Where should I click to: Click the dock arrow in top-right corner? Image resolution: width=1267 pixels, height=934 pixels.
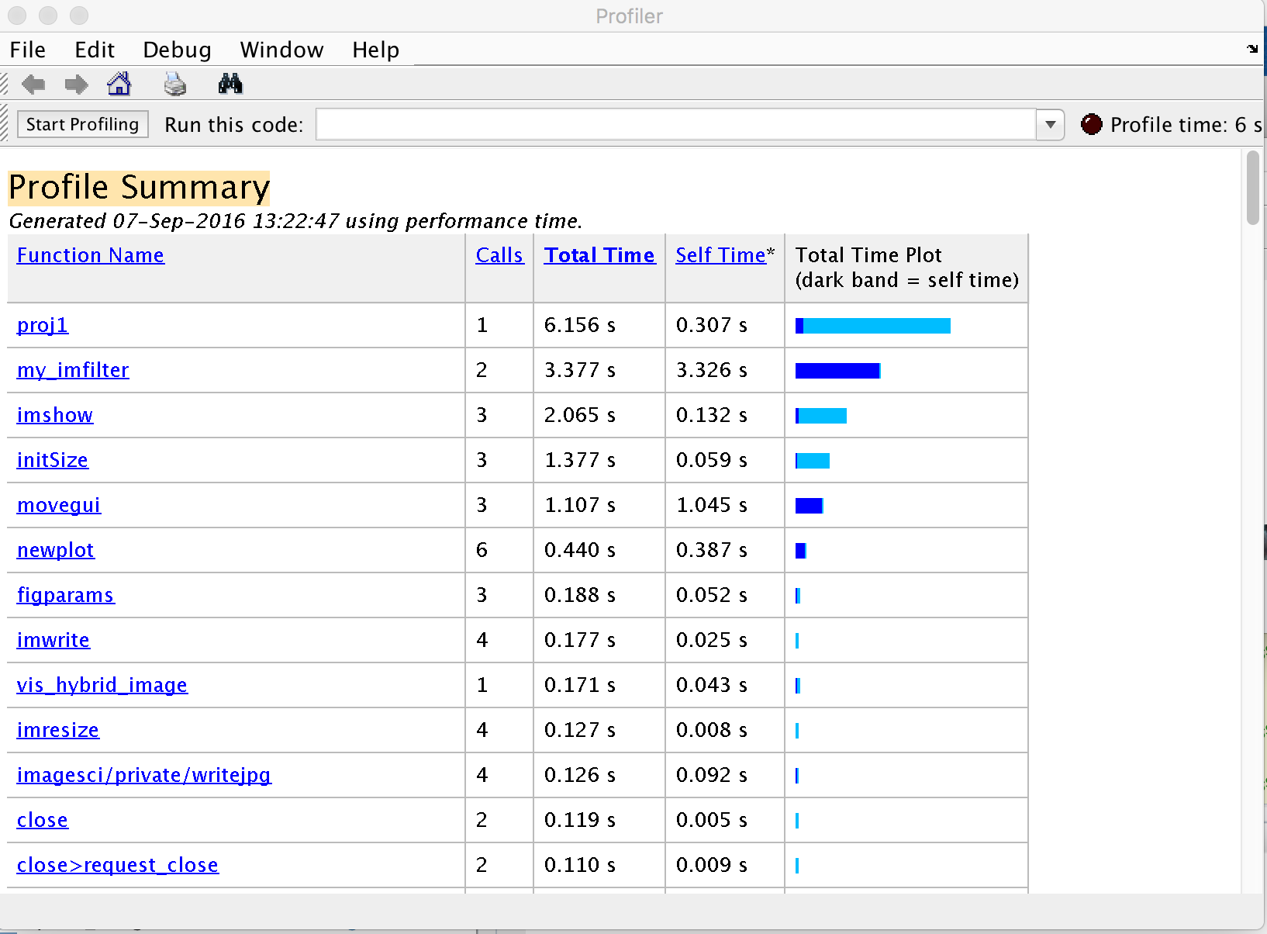[x=1251, y=49]
